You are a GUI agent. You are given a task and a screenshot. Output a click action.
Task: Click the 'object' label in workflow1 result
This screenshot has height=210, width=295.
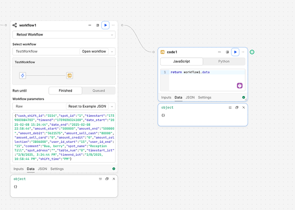[x=20, y=179]
